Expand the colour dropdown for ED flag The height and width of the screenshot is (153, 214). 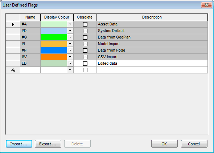point(70,64)
